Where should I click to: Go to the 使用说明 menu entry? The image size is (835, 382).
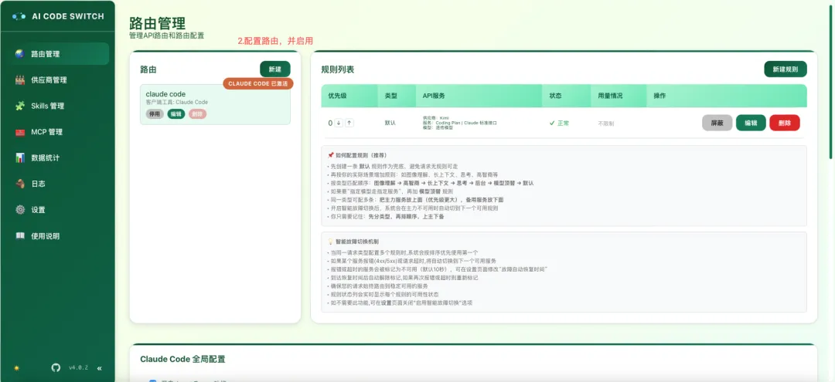(x=59, y=236)
